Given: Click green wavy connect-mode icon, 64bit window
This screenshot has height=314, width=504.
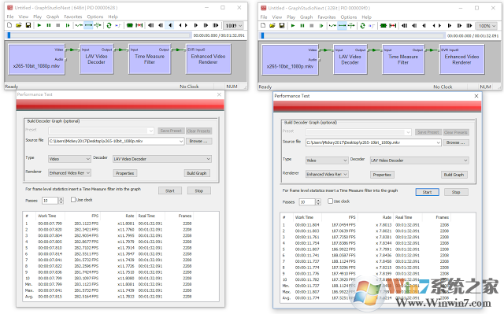Looking at the screenshot, I should click(79, 25).
